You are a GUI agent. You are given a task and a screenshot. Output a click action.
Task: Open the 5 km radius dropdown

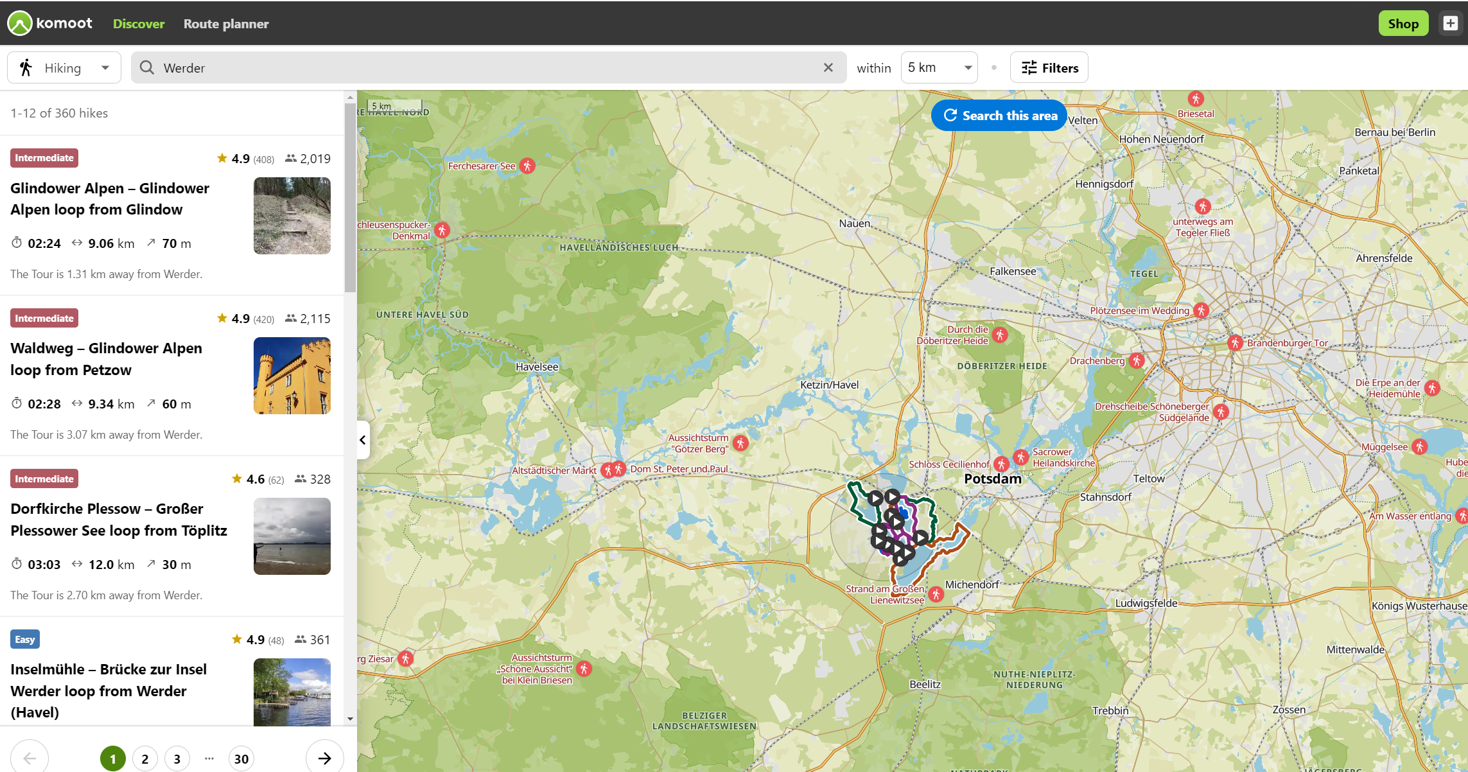coord(939,67)
